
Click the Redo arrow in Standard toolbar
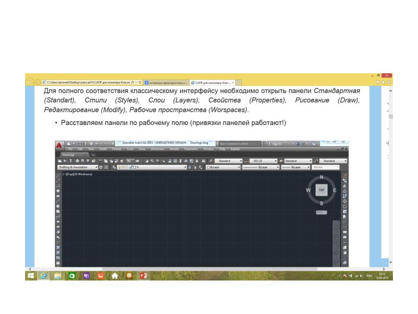[x=137, y=161]
